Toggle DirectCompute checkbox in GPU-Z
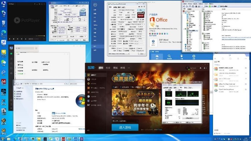 pyautogui.click(x=130, y=48)
